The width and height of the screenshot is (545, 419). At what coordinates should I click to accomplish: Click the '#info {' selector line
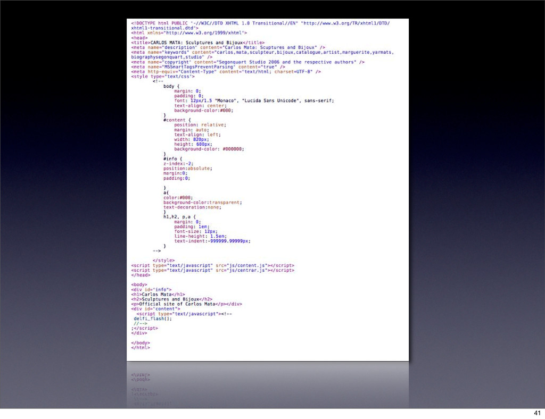point(173,159)
